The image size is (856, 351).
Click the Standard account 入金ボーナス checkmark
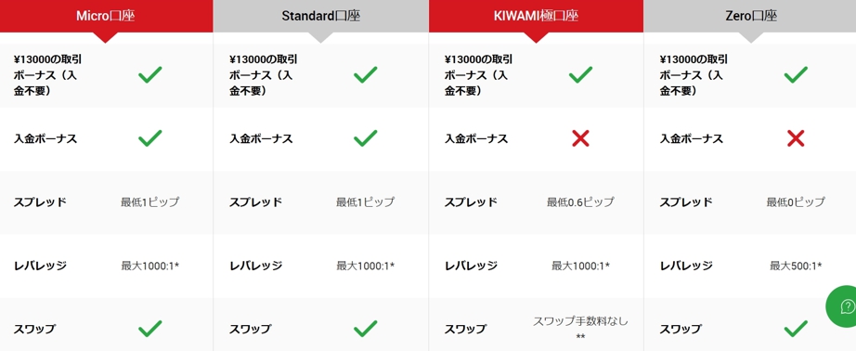365,138
